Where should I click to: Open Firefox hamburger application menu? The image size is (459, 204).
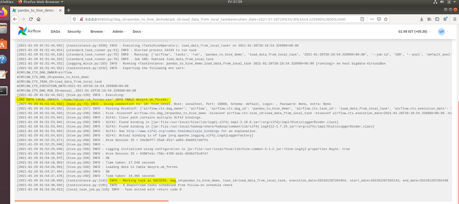[x=455, y=19]
